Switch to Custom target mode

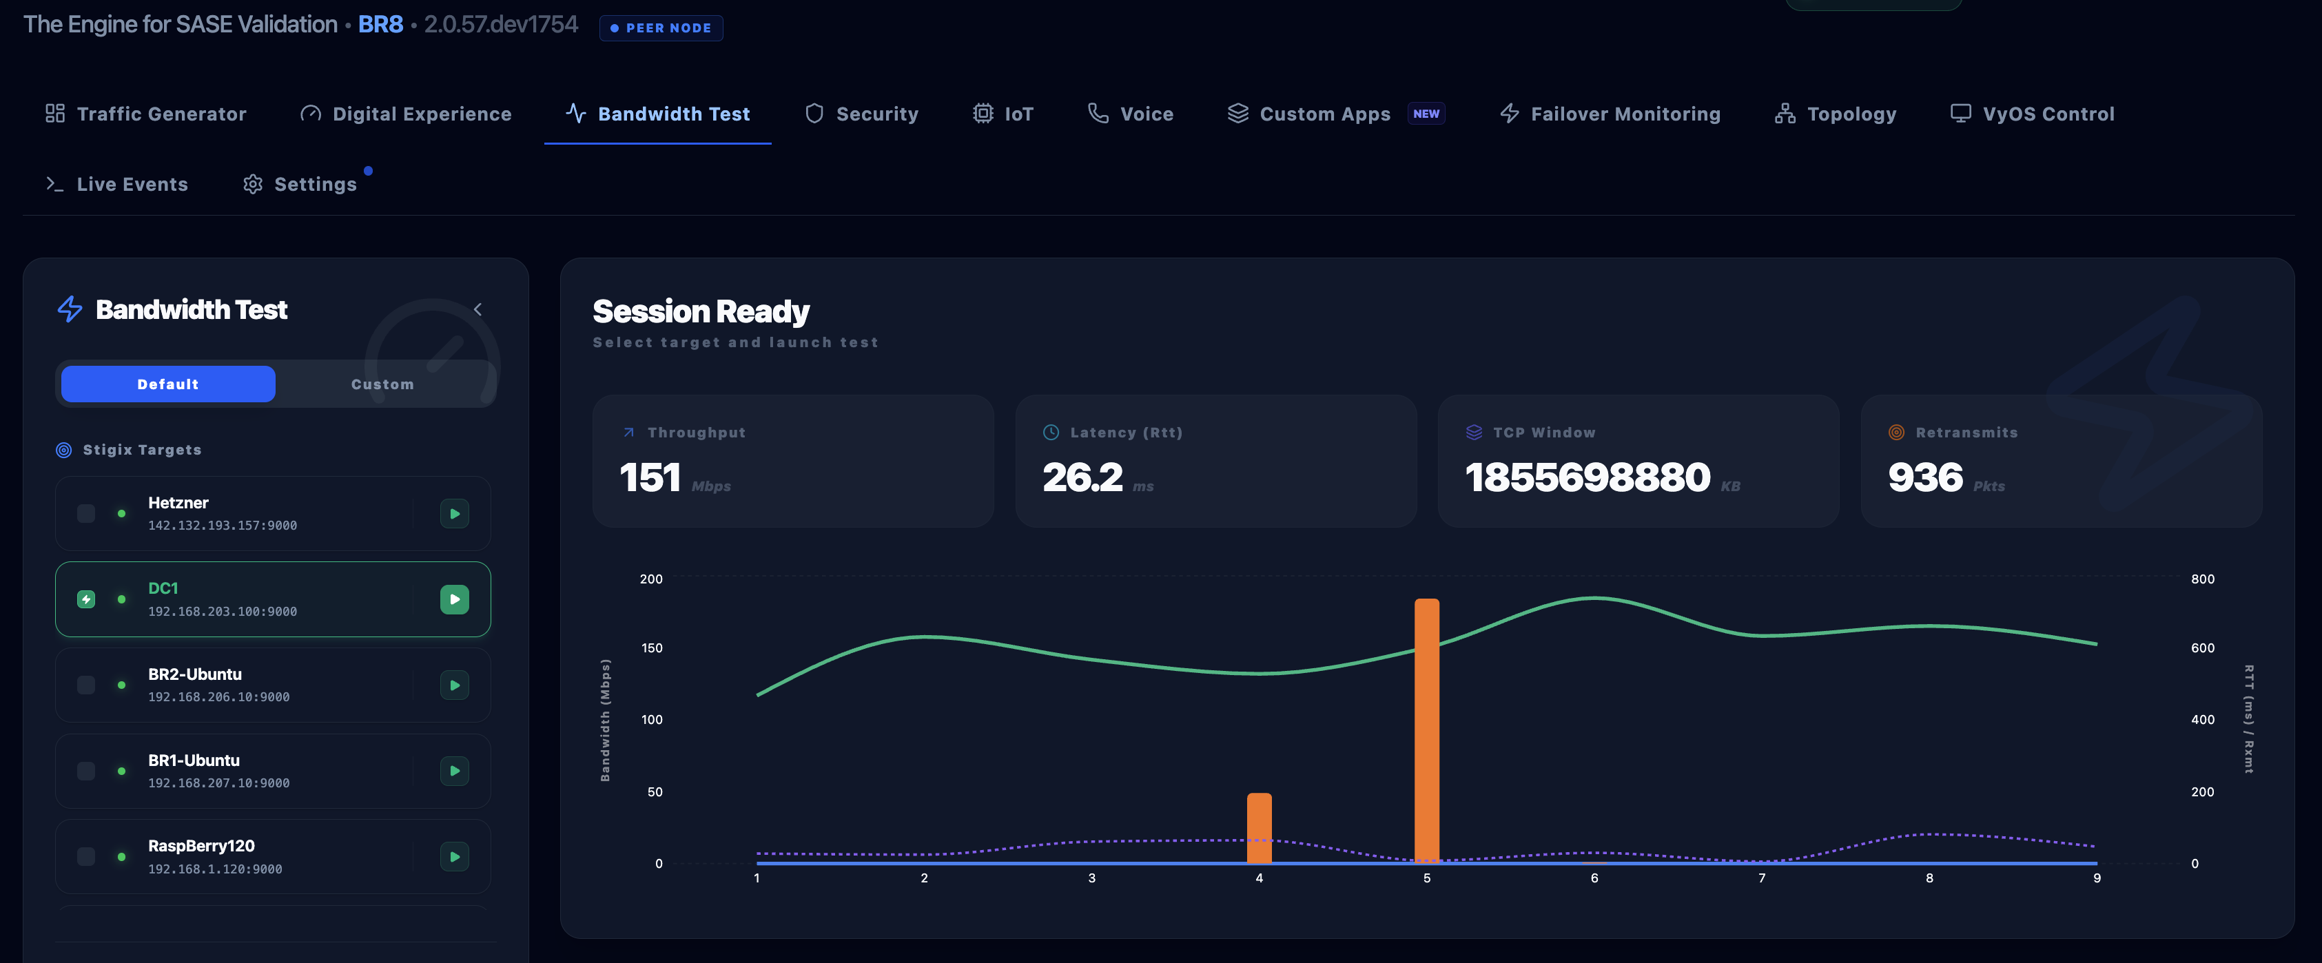pyautogui.click(x=382, y=384)
